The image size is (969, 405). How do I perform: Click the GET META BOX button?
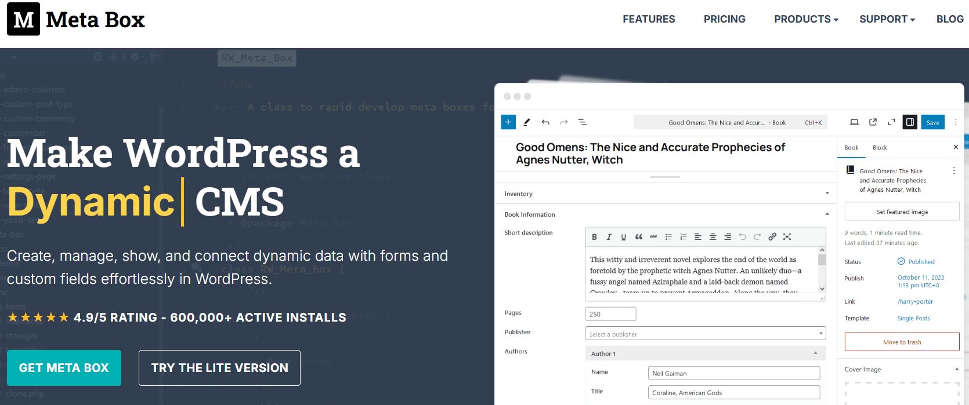tap(64, 368)
